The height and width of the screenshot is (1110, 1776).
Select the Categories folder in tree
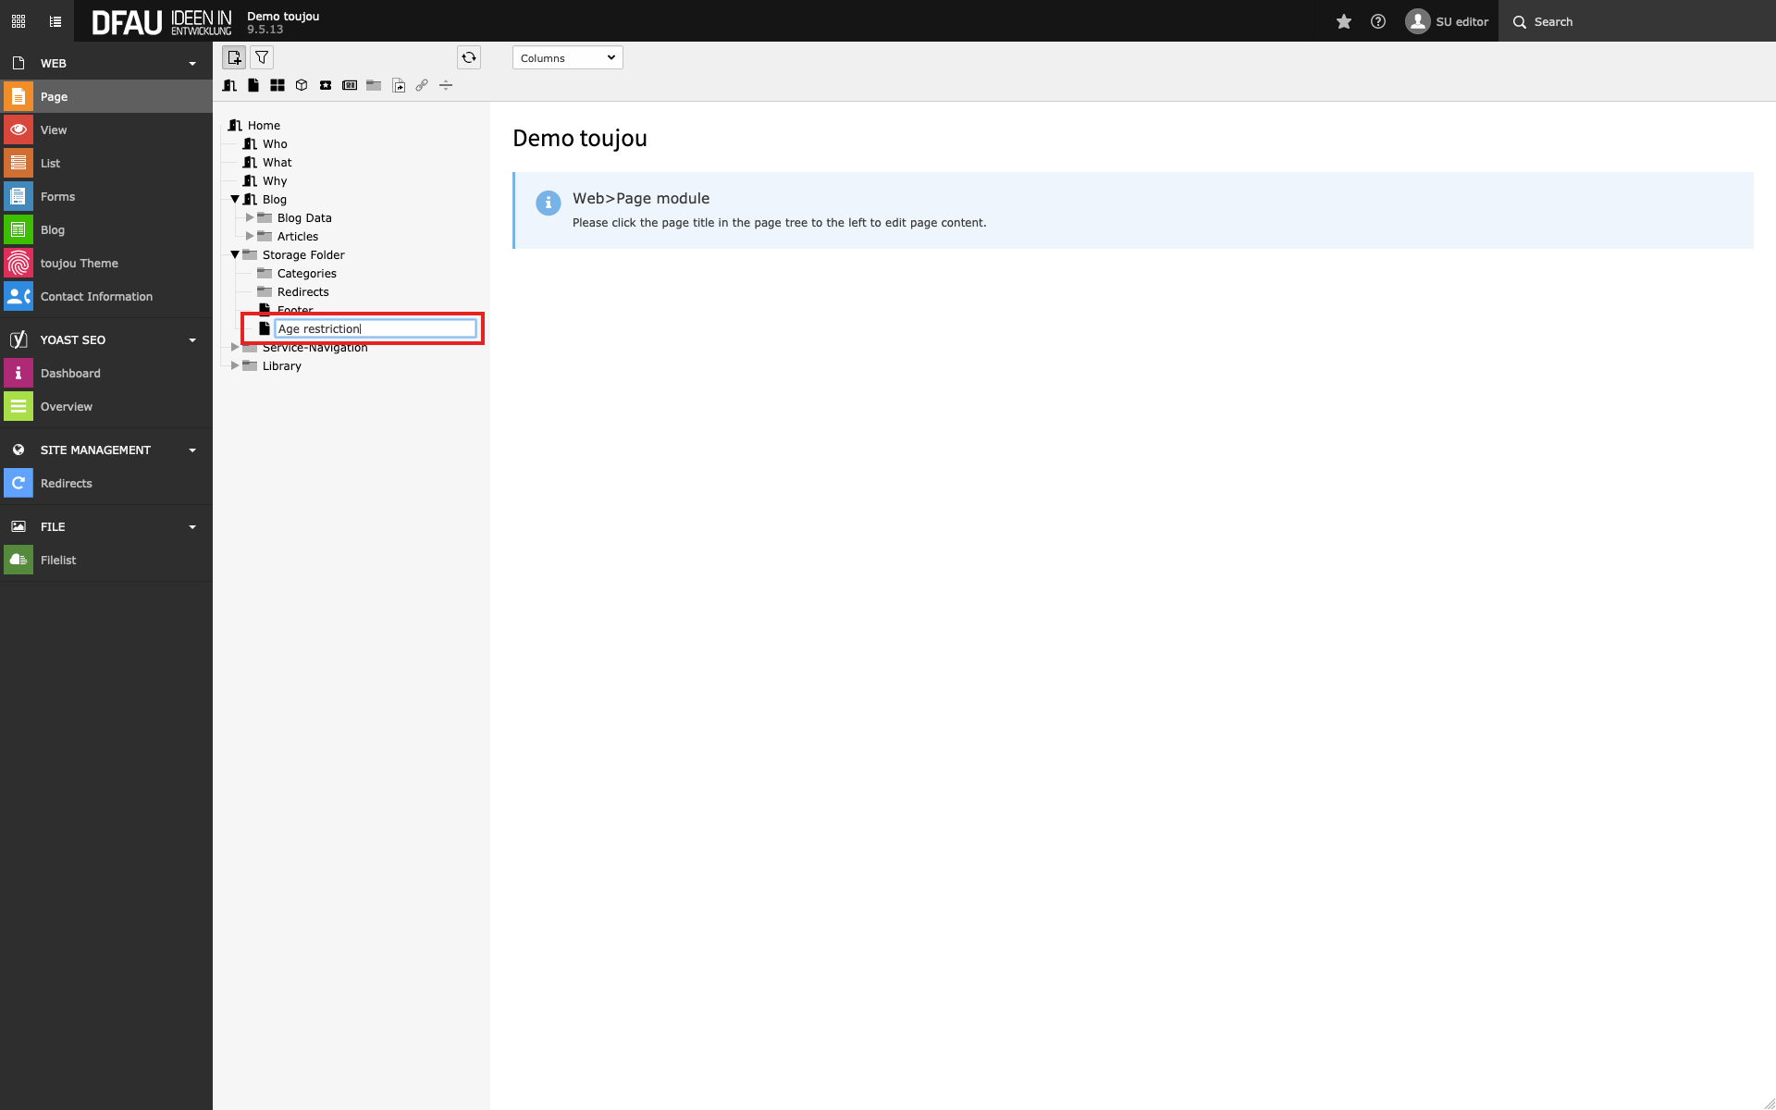click(306, 273)
